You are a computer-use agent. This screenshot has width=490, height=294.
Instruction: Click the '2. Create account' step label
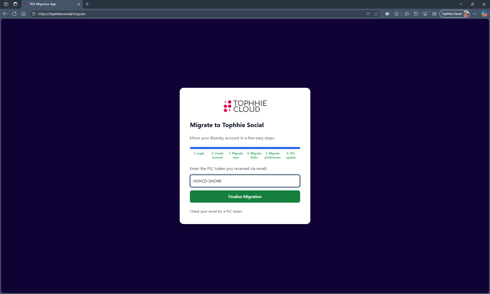point(217,155)
